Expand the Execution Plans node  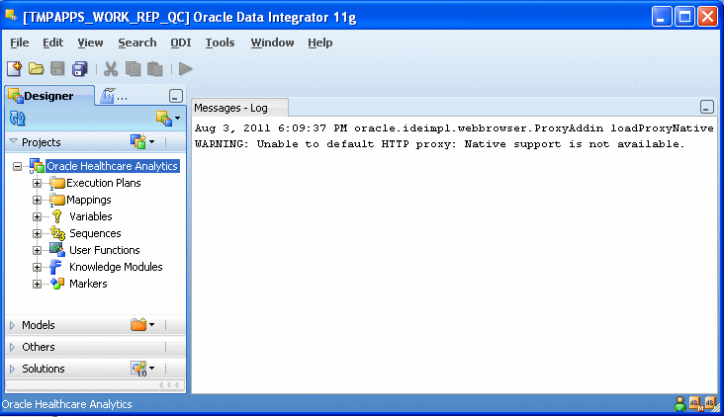[x=37, y=183]
